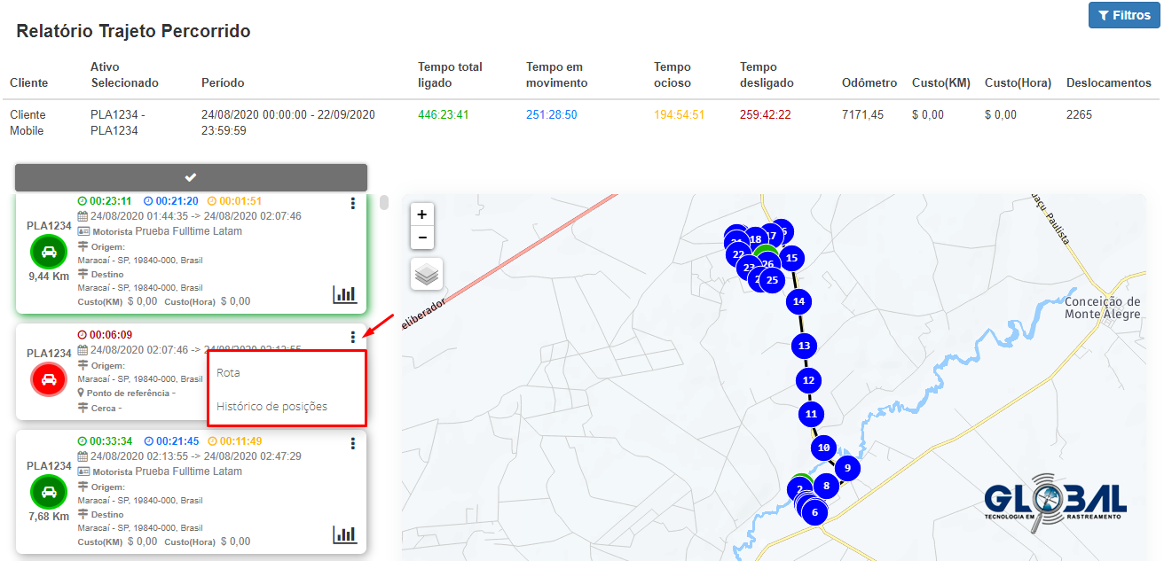Open three-dot menu on the red stopped card

pos(353,337)
